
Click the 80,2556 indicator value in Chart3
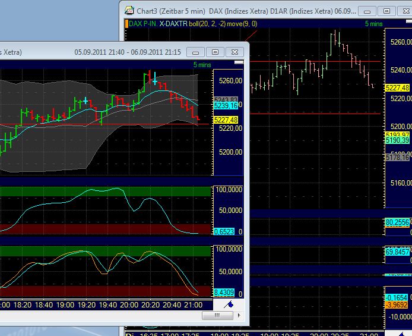397,222
